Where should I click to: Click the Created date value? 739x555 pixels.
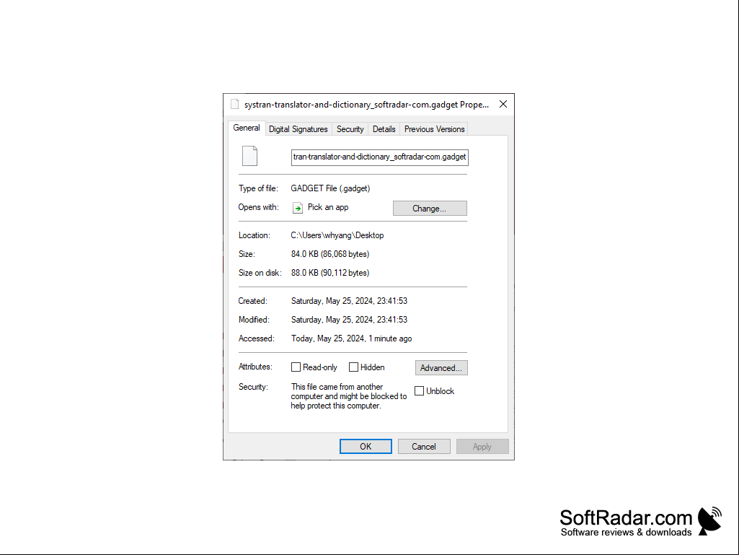349,301
